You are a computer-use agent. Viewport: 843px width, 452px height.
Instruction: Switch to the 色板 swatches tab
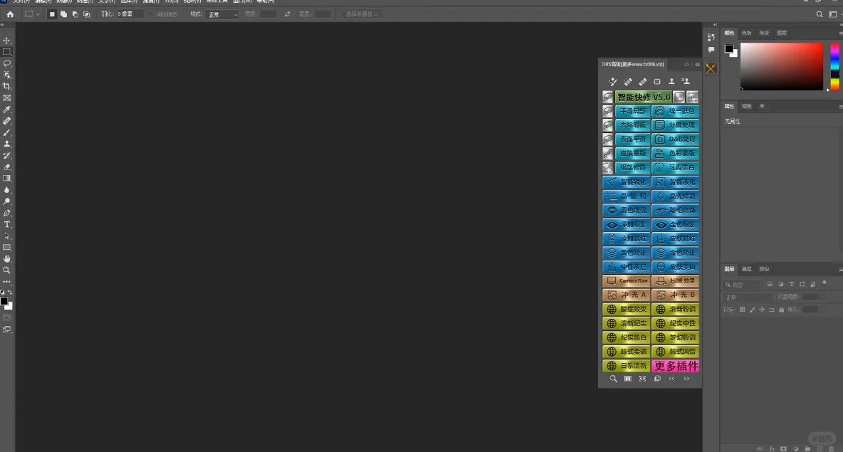(746, 33)
